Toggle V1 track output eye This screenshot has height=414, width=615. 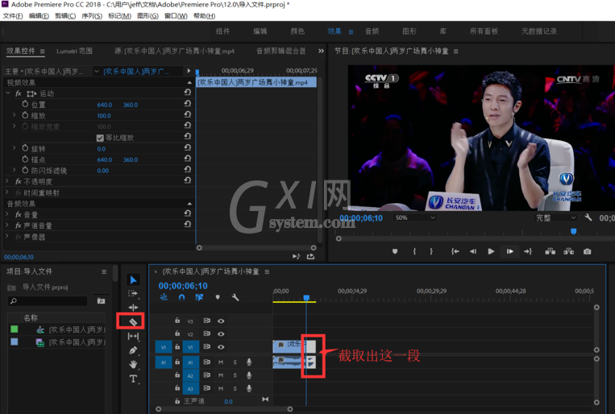point(221,347)
